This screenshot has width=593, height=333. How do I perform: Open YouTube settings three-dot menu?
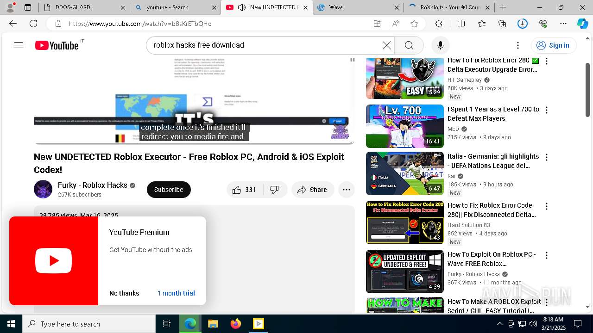point(518,45)
